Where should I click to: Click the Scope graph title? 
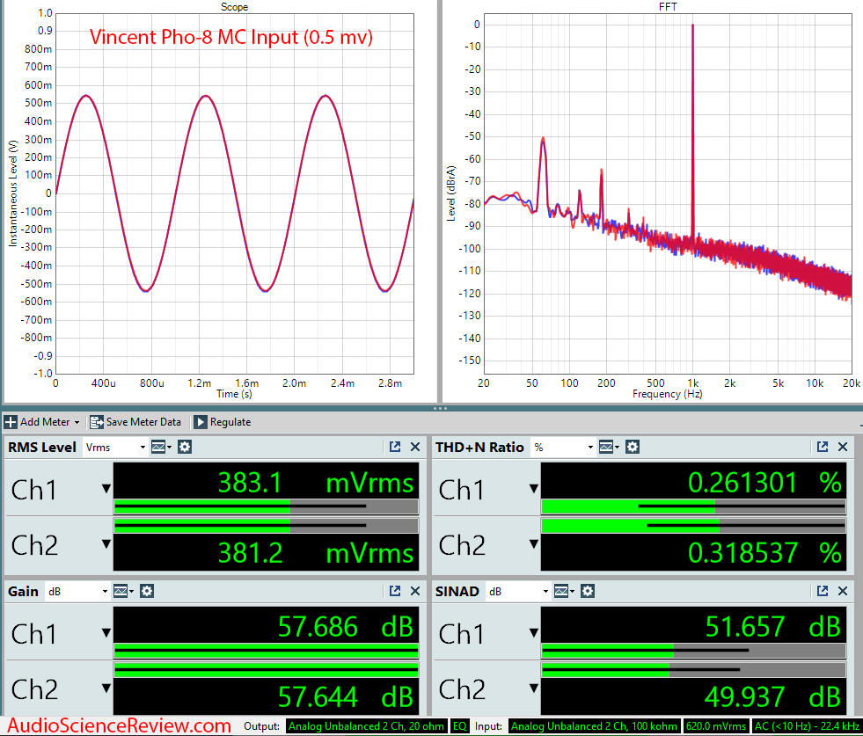[x=235, y=7]
